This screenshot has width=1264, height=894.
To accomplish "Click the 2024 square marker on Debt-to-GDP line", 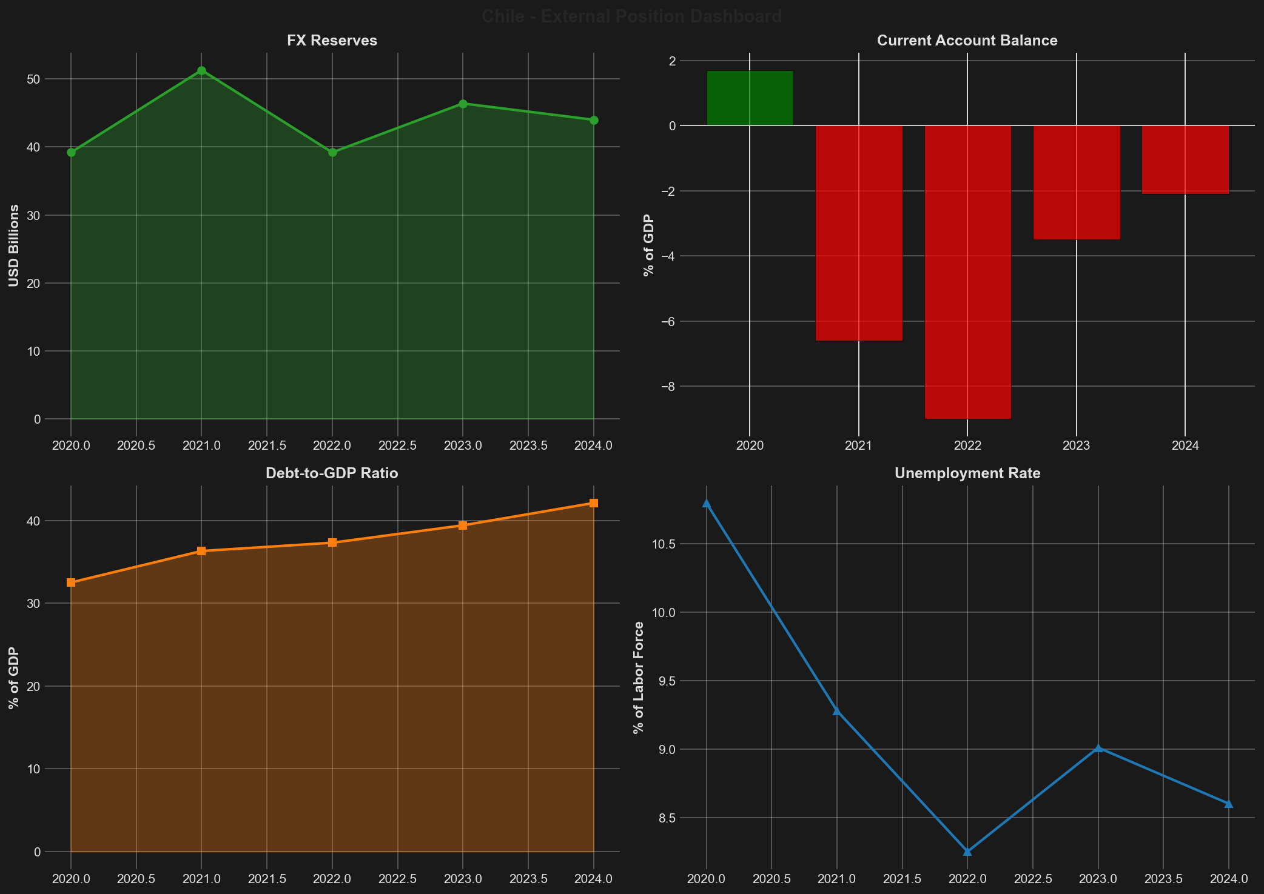I will [593, 502].
